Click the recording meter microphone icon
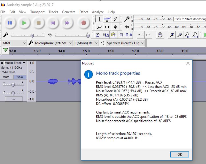This screenshot has height=164, width=206. coord(127,19)
